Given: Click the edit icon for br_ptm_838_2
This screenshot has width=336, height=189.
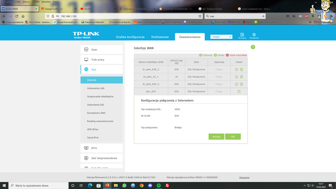Looking at the screenshot, I should pos(236,70).
